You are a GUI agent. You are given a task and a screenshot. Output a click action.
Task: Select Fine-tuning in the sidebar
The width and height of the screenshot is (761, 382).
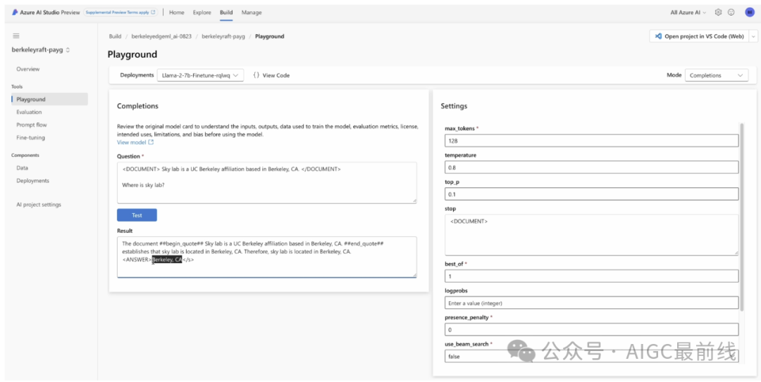click(30, 138)
